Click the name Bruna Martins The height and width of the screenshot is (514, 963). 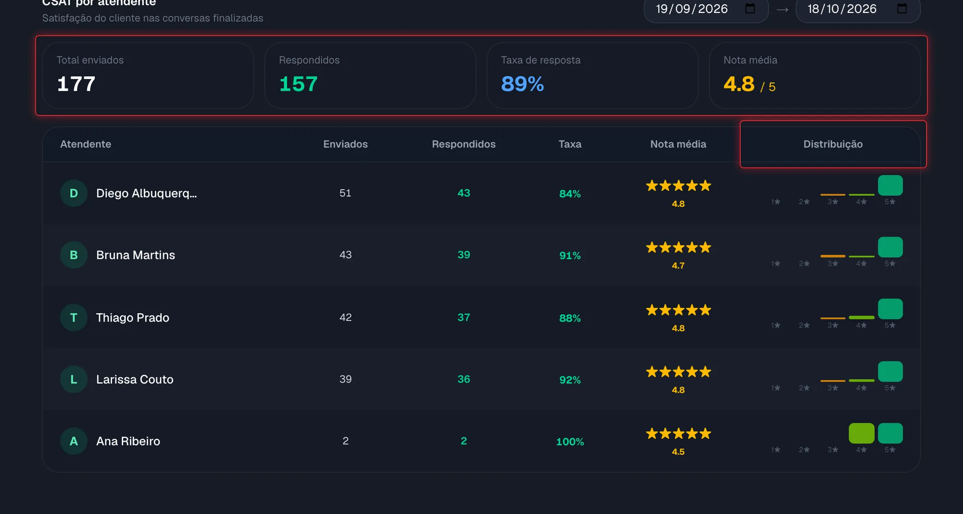coord(136,255)
